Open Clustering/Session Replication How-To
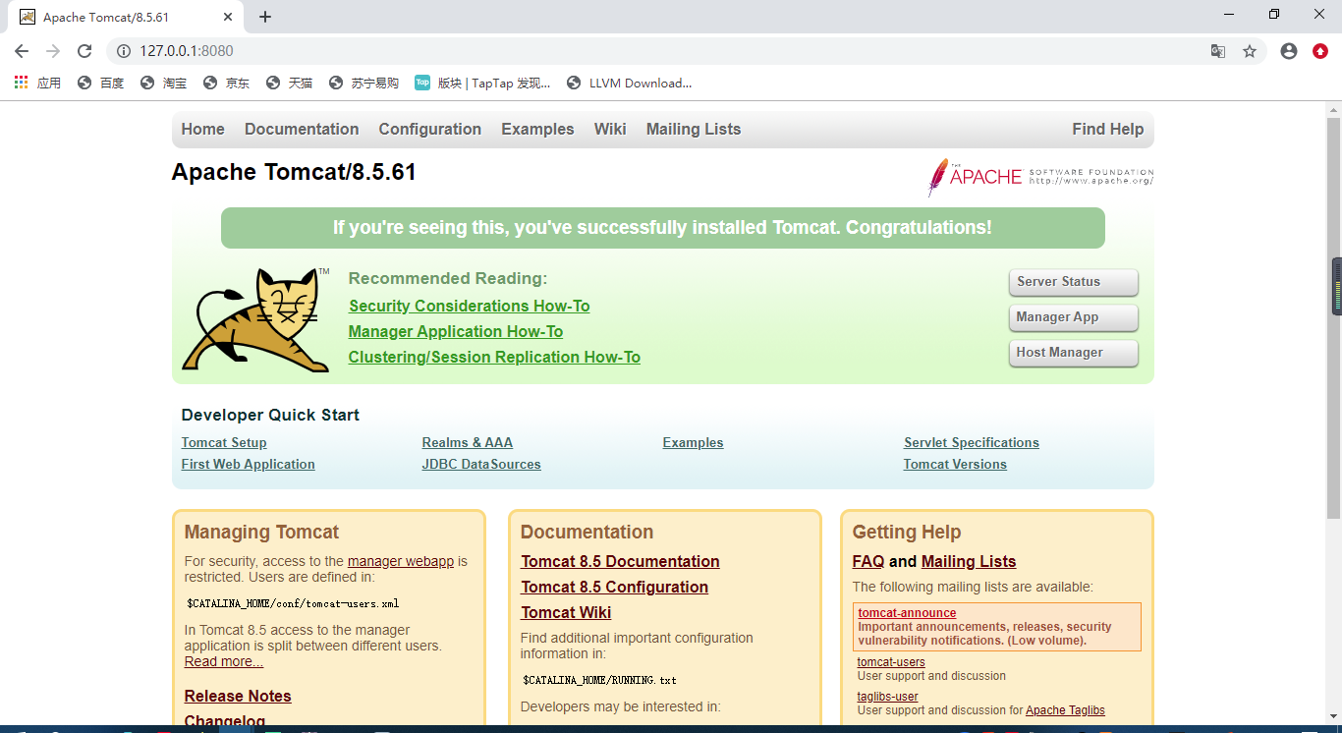 pos(494,358)
